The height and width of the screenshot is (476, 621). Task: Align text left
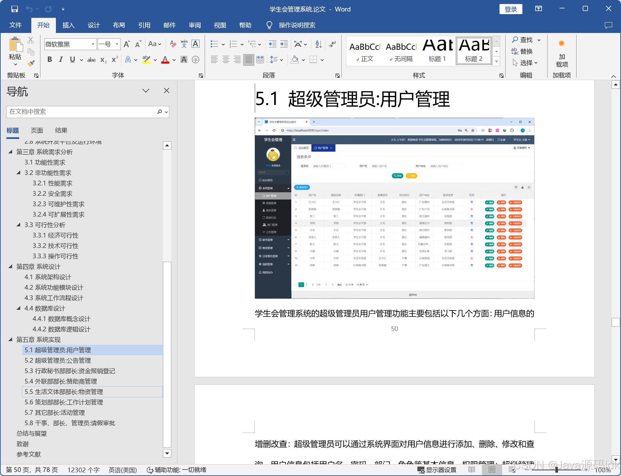[x=214, y=60]
